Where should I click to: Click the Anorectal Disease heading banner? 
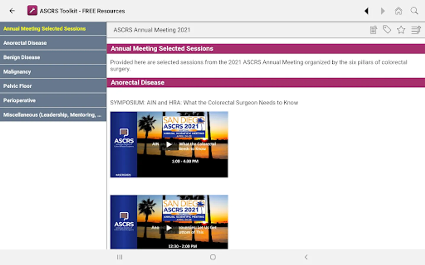tap(266, 83)
